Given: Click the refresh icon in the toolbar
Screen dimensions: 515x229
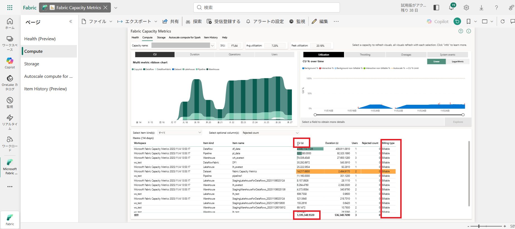Looking at the screenshot, I should click(x=502, y=21).
